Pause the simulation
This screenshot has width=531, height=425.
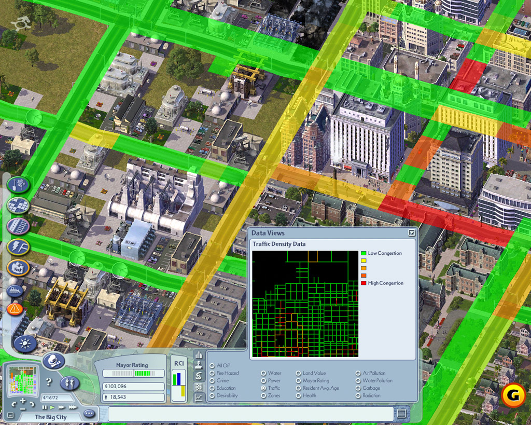pos(45,407)
